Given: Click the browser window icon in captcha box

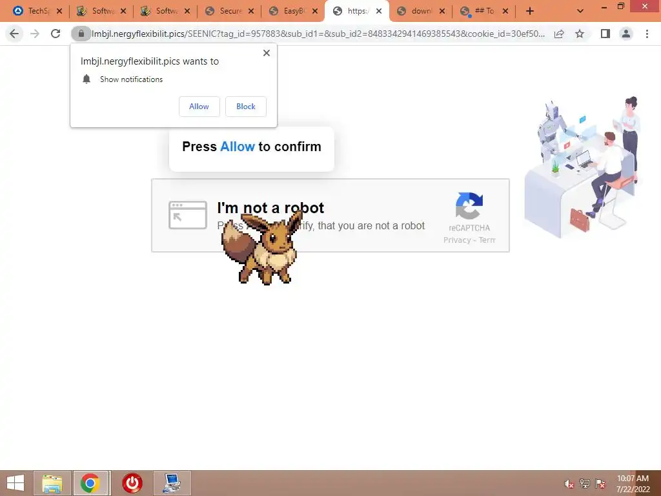Looking at the screenshot, I should pos(188,215).
